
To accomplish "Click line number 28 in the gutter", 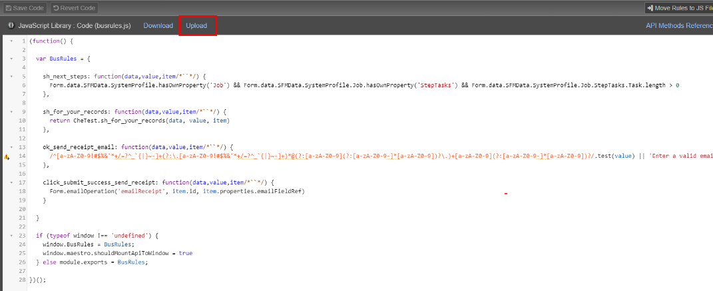I will tap(23, 280).
